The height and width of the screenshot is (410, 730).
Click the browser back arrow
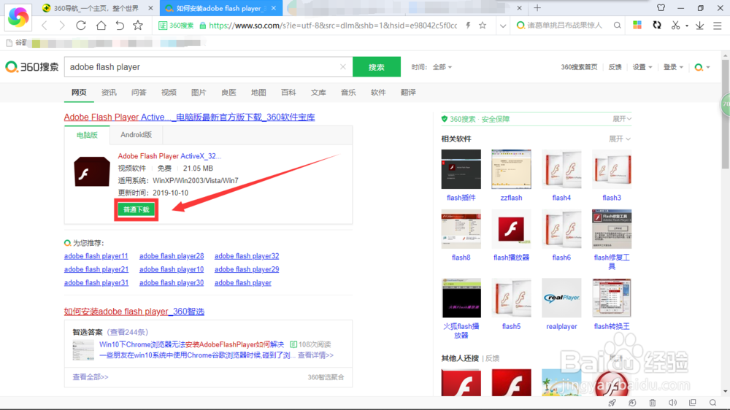coord(45,26)
